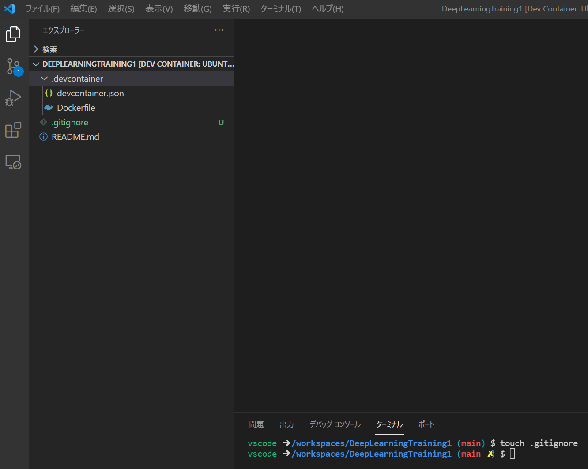
Task: Expand the 検索 section in the Explorer
Action: pos(49,49)
